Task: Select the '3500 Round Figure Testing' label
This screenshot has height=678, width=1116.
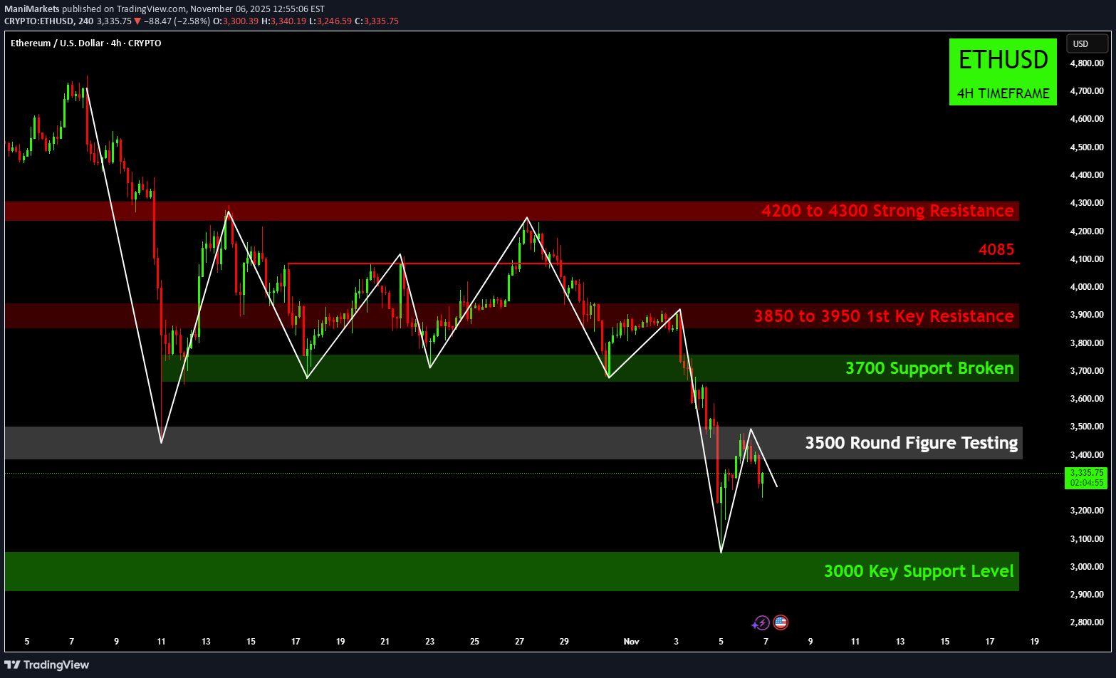Action: (x=911, y=443)
